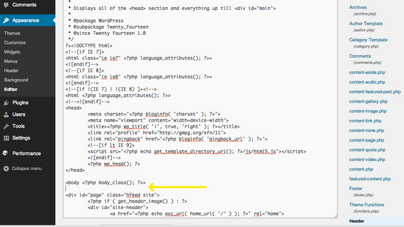Open content-image.php file
Viewport: 404px width, 227px height.
tap(368, 111)
